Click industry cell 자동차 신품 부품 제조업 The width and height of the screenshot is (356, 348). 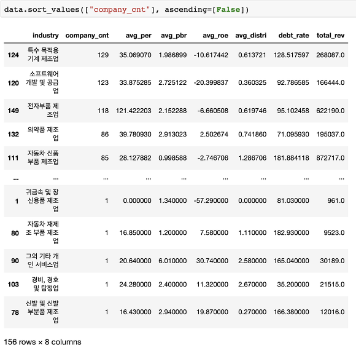(x=43, y=157)
